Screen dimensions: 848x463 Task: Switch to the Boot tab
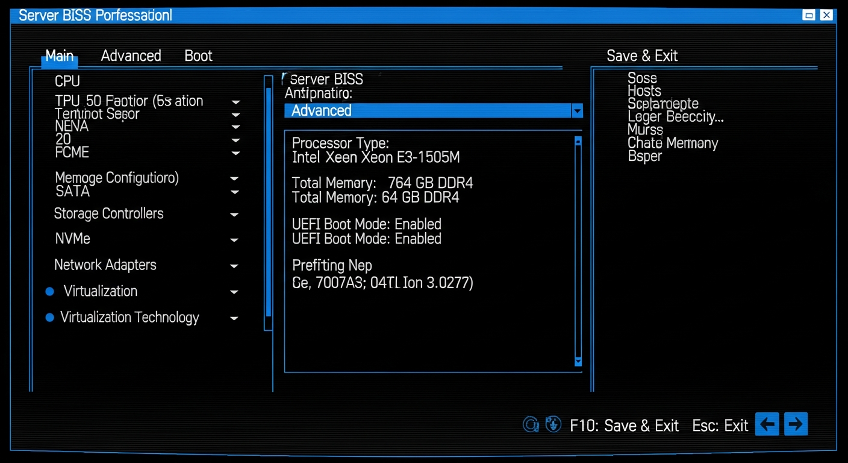198,55
